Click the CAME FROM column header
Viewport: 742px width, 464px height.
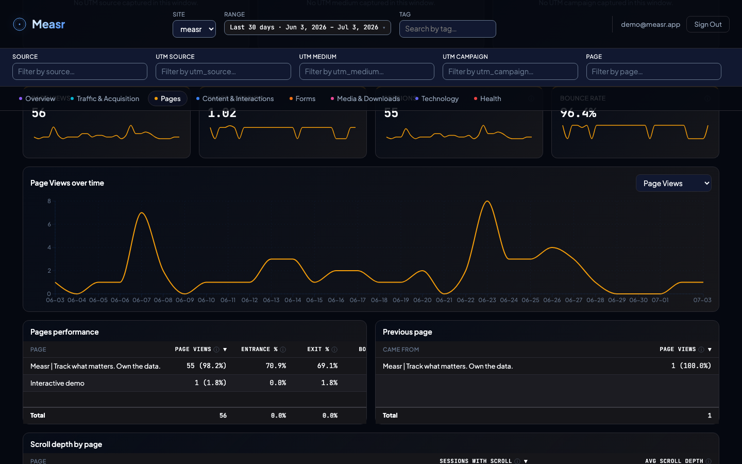(401, 350)
